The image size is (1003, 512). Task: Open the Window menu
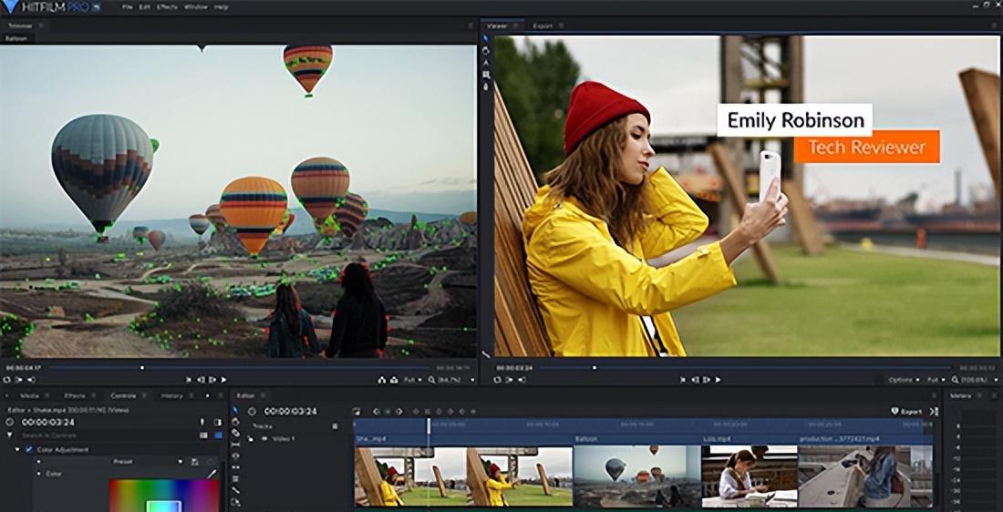pyautogui.click(x=195, y=6)
